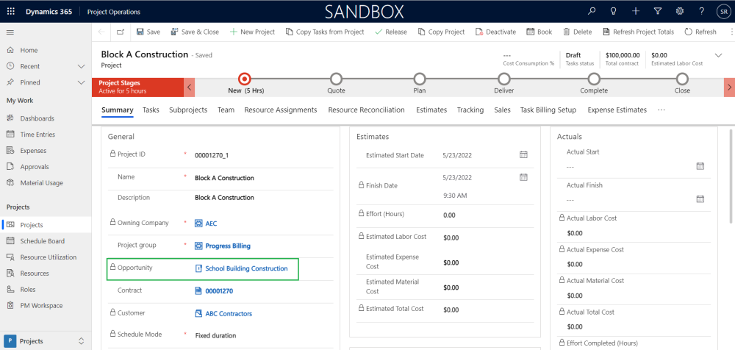Open the Tracking tab

click(470, 110)
